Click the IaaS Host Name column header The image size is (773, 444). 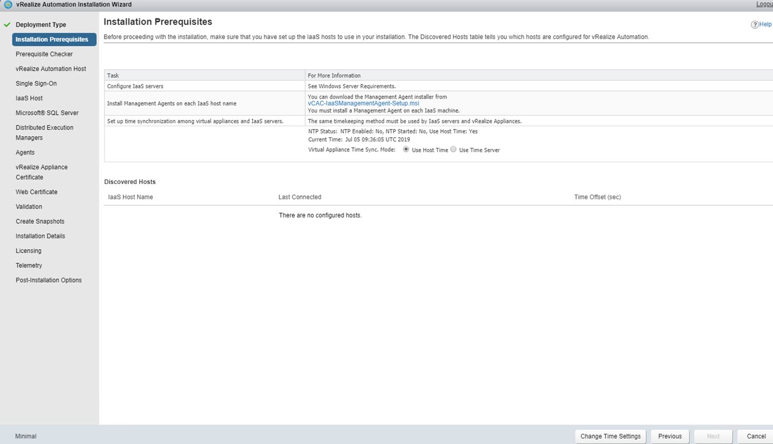(130, 197)
